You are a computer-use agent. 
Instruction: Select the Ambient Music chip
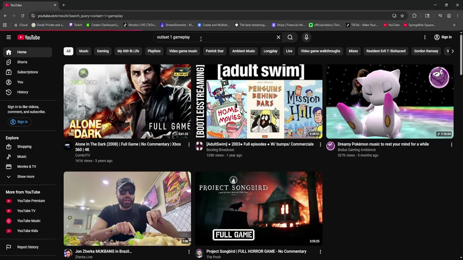(243, 51)
